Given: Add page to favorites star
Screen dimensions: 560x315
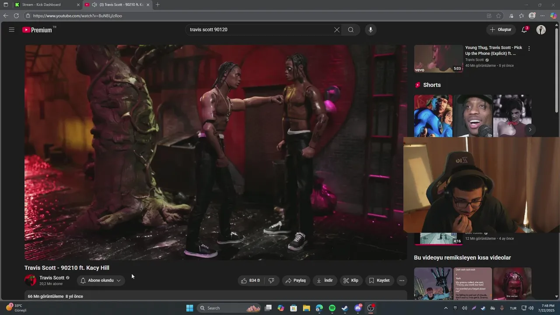Looking at the screenshot, I should (x=498, y=16).
